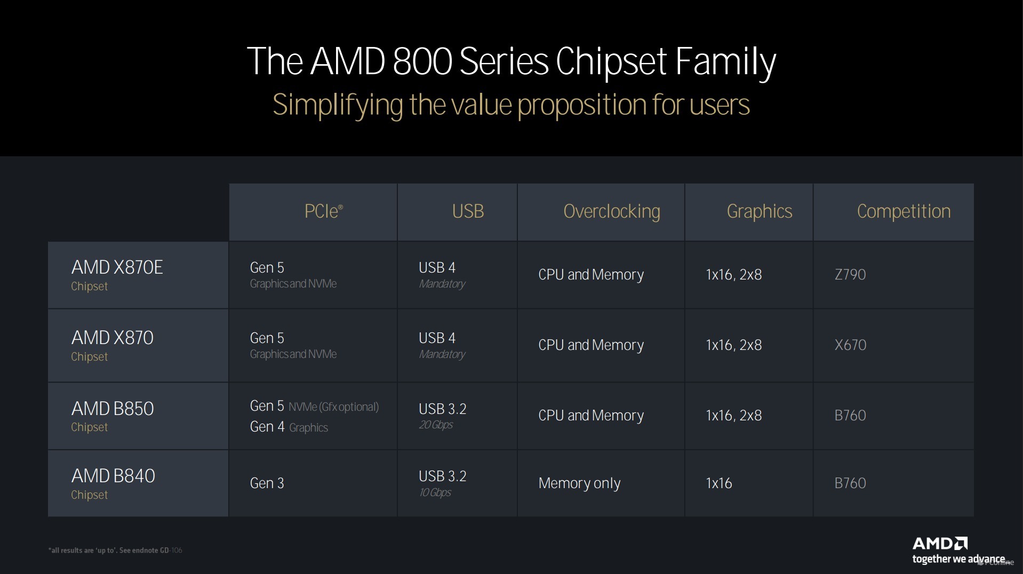The width and height of the screenshot is (1023, 574).
Task: Click the USB column header
Action: pyautogui.click(x=468, y=211)
